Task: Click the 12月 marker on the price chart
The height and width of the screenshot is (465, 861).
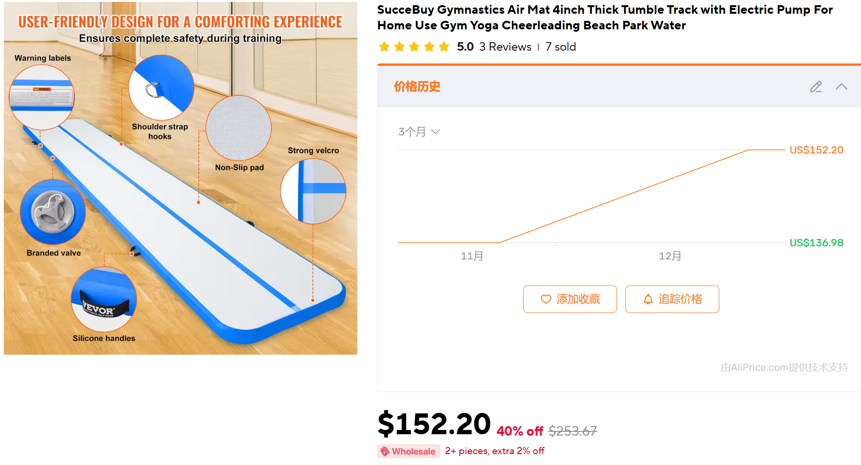Action: (x=670, y=256)
